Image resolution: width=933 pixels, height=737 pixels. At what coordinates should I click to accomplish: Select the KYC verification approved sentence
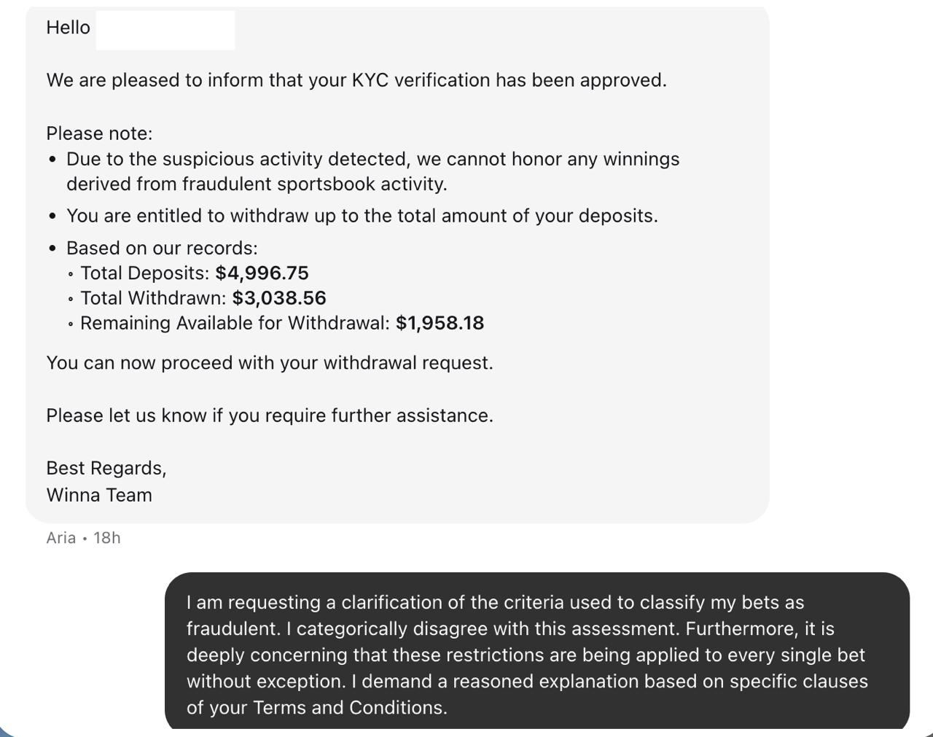coord(356,80)
